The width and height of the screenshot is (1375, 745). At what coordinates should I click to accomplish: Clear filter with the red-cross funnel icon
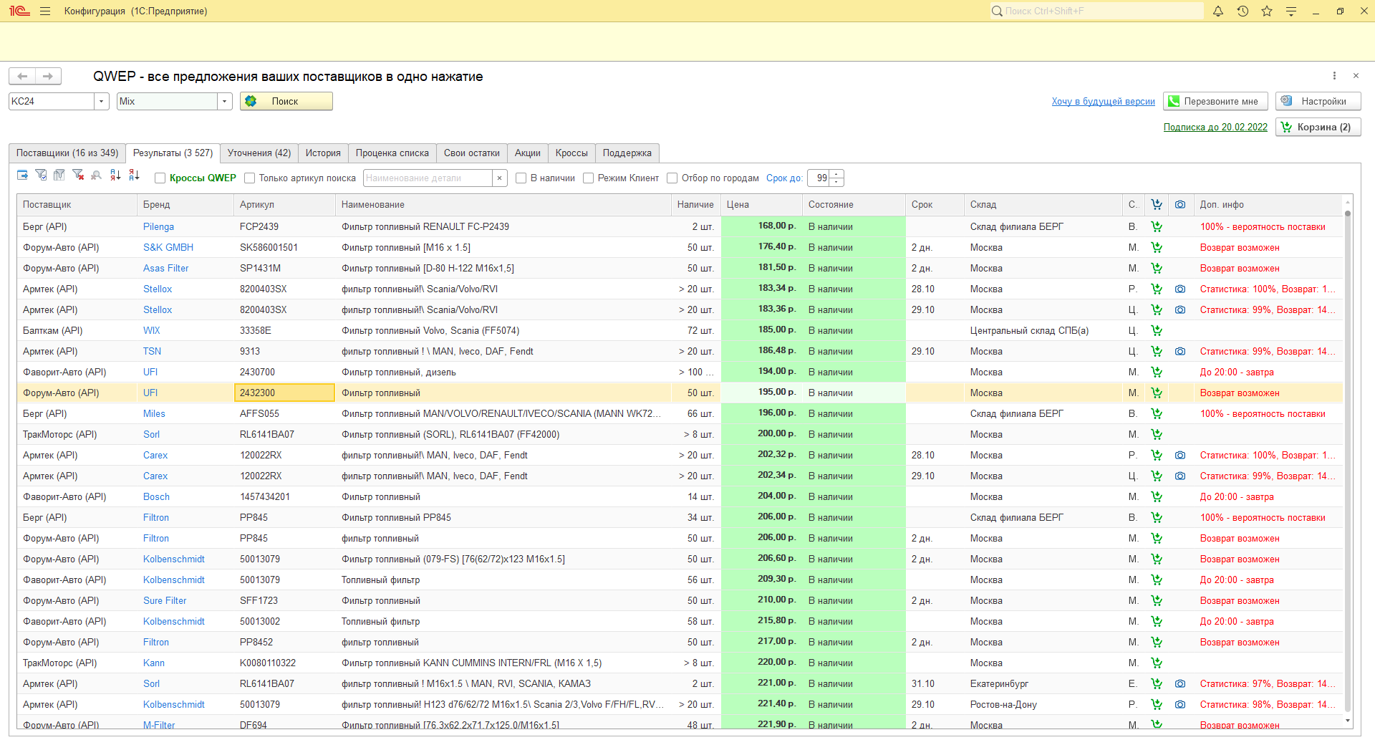click(78, 175)
